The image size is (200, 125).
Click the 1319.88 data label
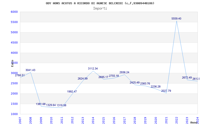pos(61,105)
